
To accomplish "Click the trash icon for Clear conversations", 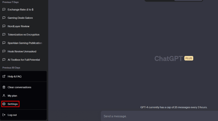I will (4, 87).
